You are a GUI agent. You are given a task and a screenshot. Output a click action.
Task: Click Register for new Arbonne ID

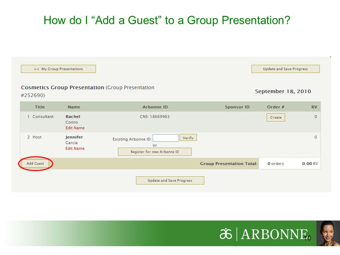click(155, 152)
